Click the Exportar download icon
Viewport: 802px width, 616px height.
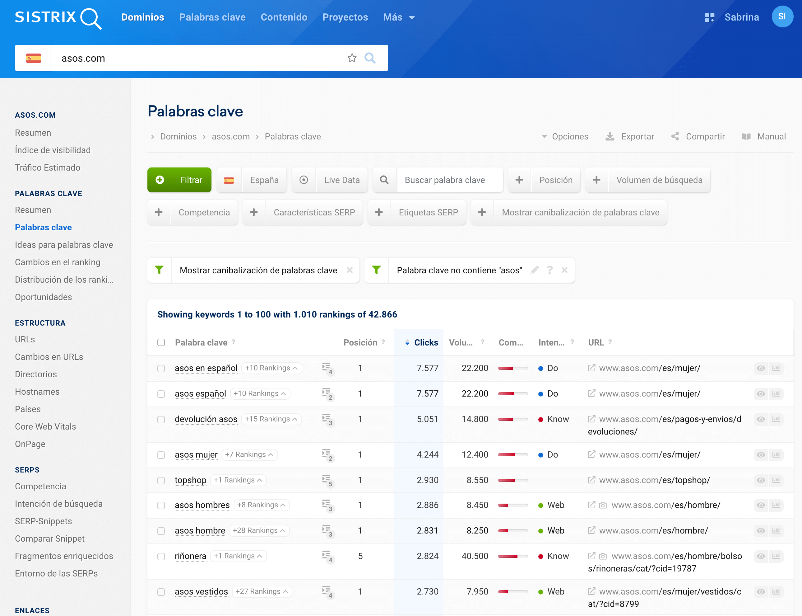[610, 136]
